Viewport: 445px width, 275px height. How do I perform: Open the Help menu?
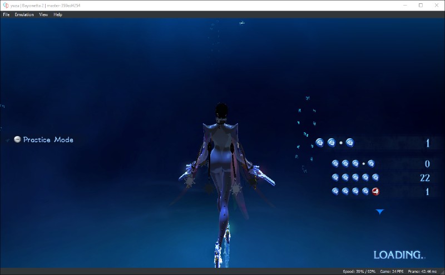pyautogui.click(x=58, y=14)
